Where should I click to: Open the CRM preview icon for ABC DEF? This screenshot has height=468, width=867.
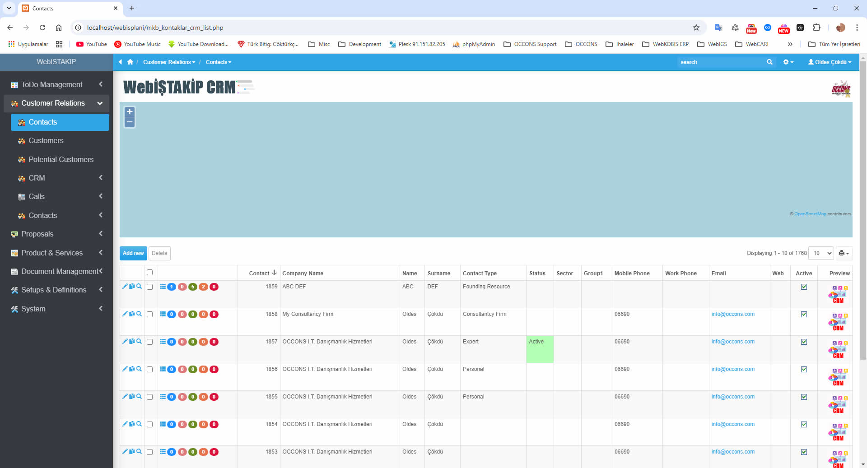point(838,294)
